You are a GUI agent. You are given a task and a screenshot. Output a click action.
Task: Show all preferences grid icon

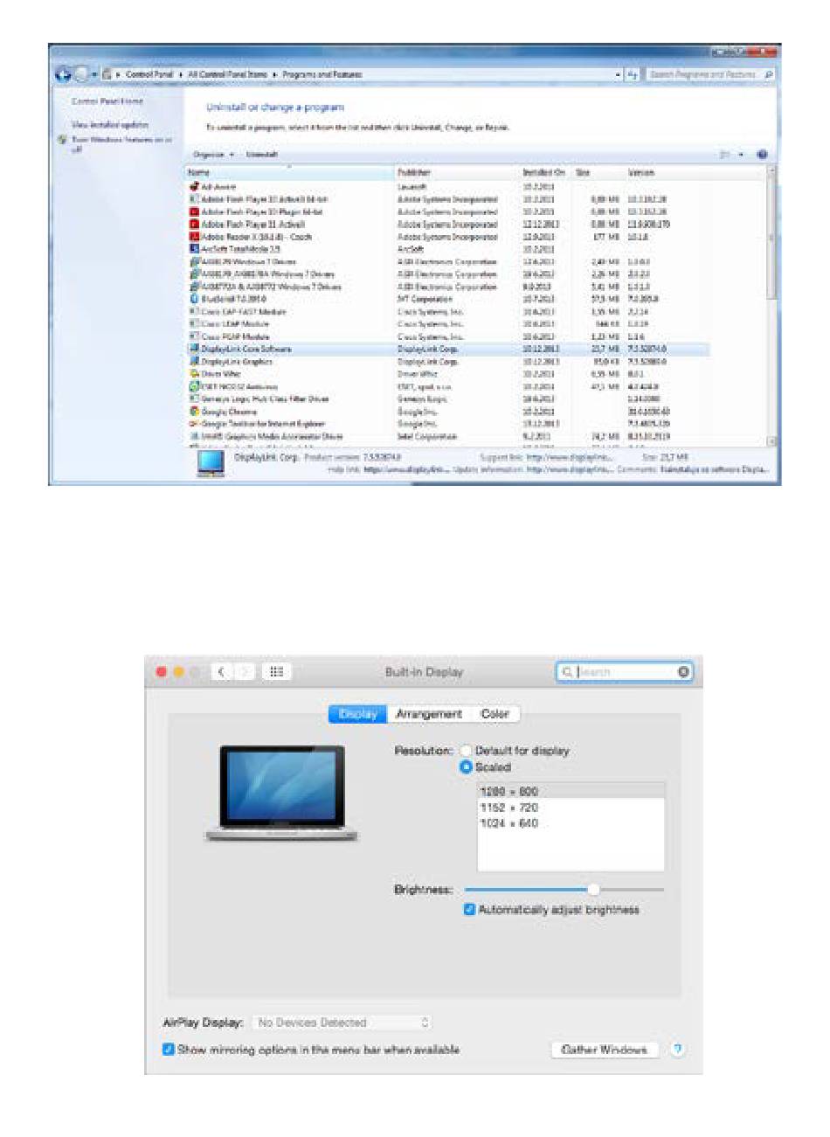point(277,671)
